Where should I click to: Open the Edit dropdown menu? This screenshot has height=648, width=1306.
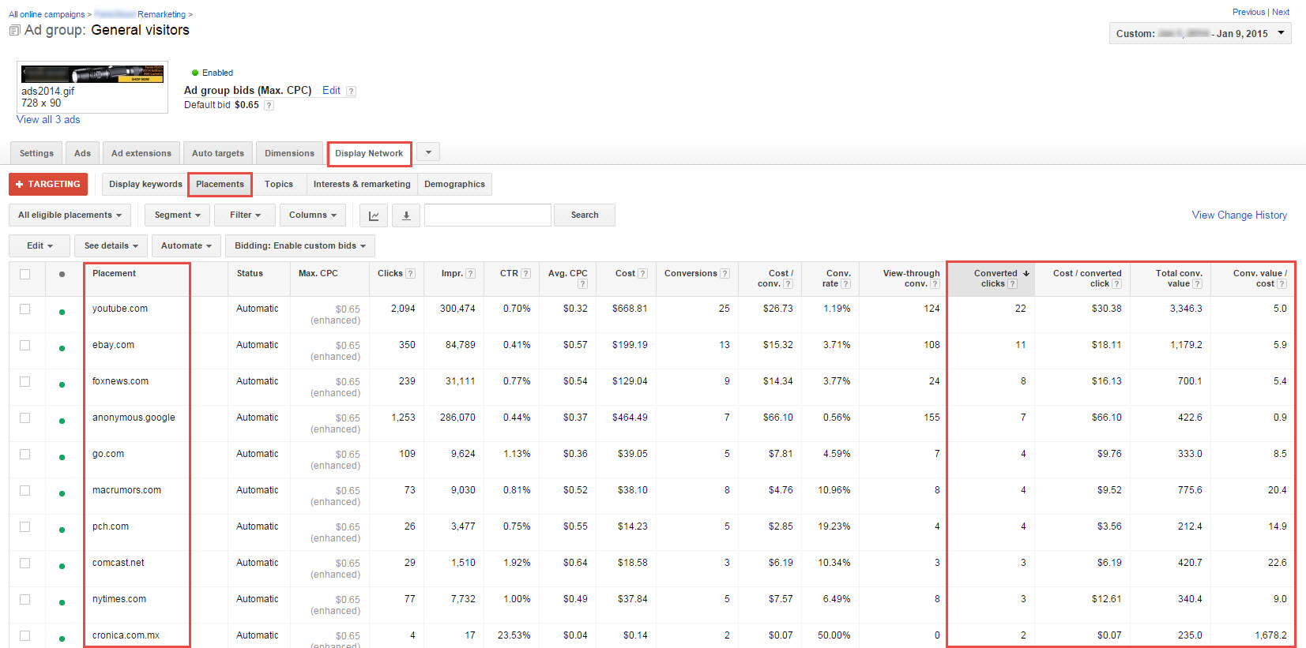tap(40, 246)
